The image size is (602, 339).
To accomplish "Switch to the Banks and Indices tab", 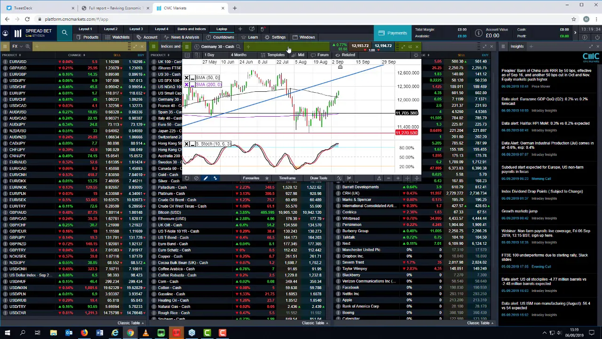I will [191, 29].
